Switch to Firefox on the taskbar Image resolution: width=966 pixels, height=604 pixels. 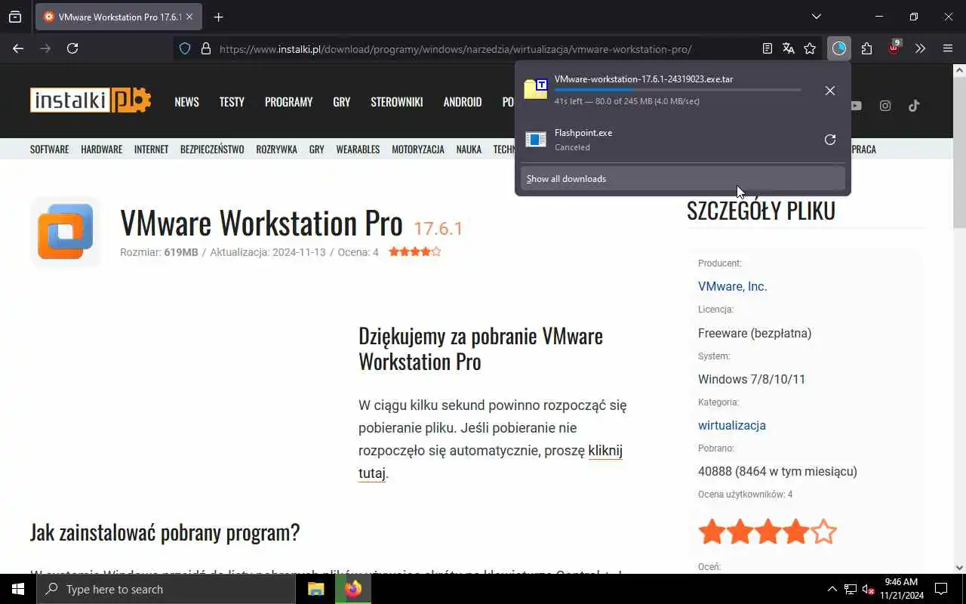pos(353,589)
